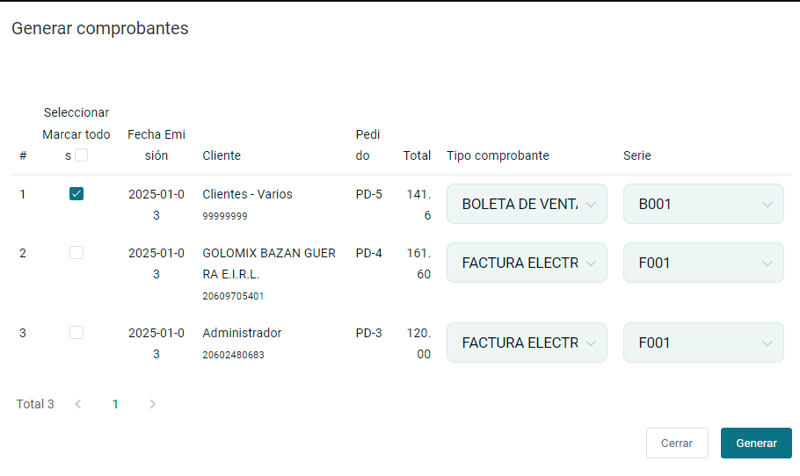Expand the FACTURA dropdown for order PD-3
Screen dimensions: 800x476
tap(527, 343)
